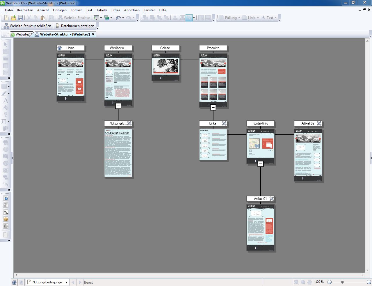Click the New document icon

pyautogui.click(x=6, y=18)
